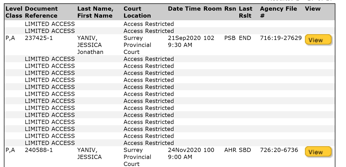Viewport: 346px width, 167px height.
Task: Click the END last result cell
Action: click(245, 38)
